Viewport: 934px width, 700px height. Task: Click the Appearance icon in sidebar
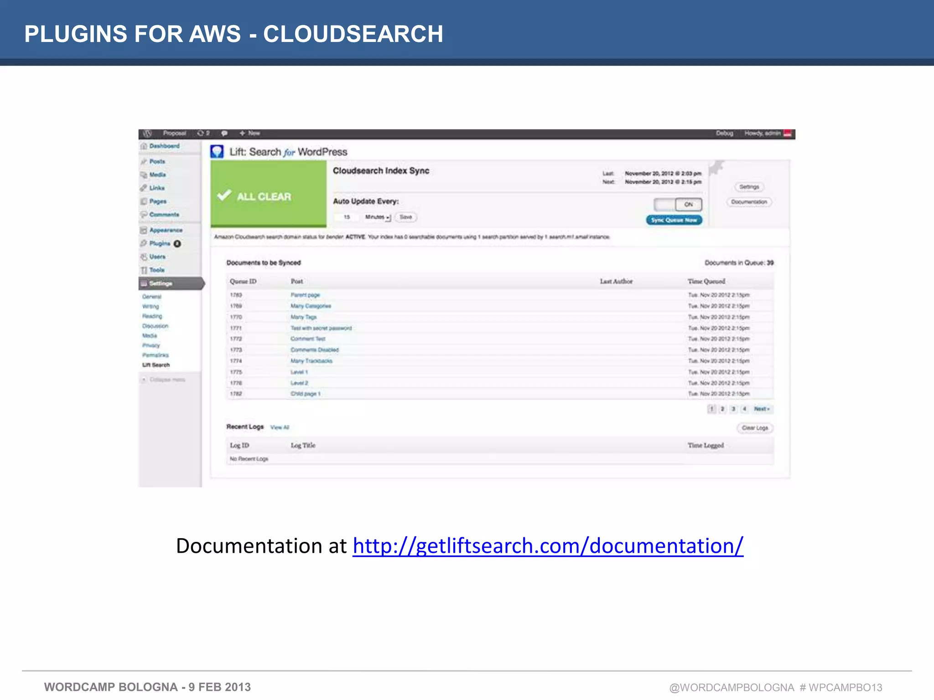[144, 231]
